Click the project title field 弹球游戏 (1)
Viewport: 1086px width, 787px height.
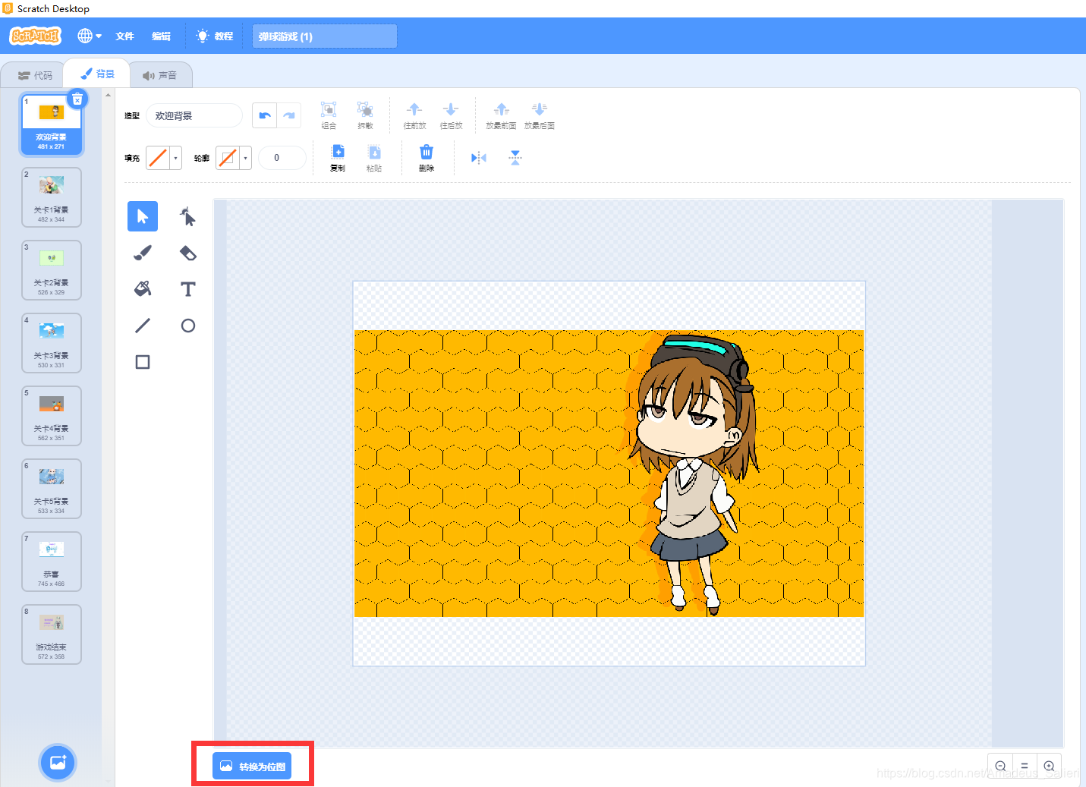pyautogui.click(x=325, y=36)
